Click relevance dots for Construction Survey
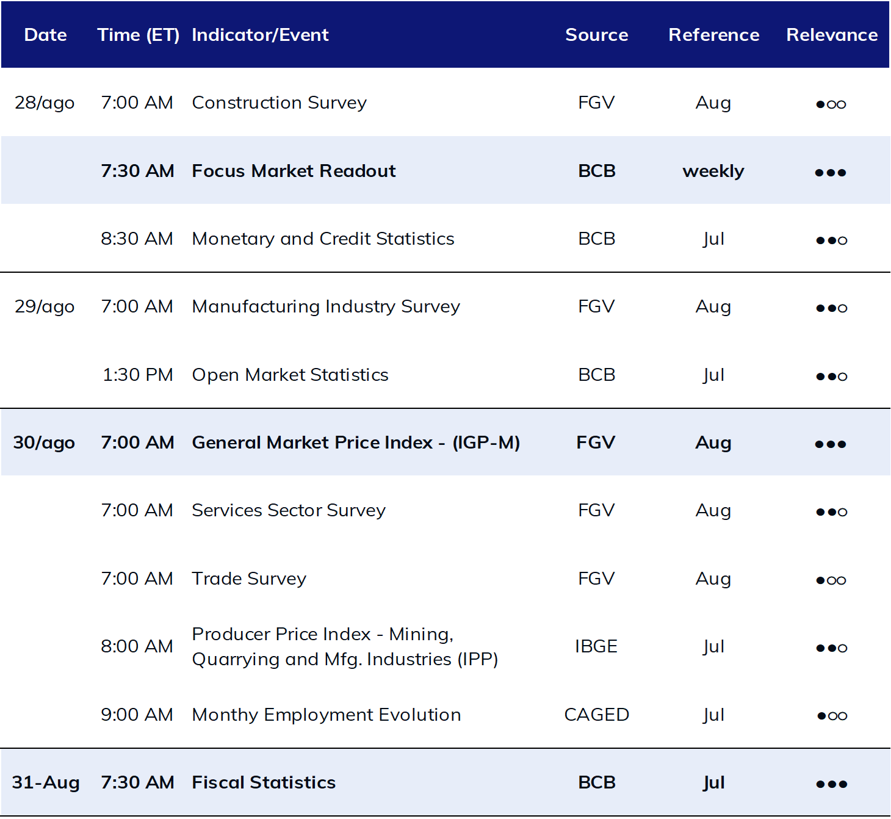The height and width of the screenshot is (819, 891). point(831,104)
